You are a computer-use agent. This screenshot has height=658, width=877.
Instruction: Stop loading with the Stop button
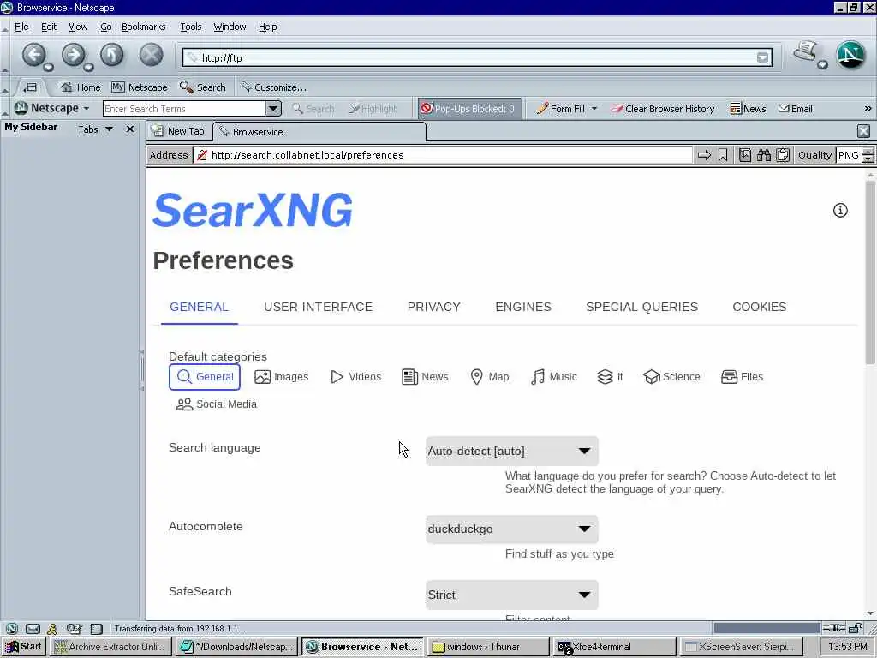[x=151, y=55]
